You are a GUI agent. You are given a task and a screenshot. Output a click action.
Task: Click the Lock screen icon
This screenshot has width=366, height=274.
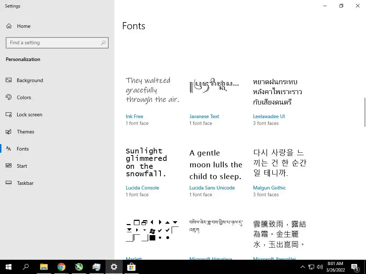(x=9, y=115)
